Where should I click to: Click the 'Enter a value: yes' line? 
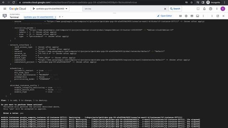pyautogui.click(x=13, y=113)
